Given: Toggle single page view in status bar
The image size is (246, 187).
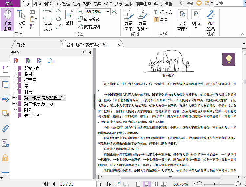Looking at the screenshot, I should click(138, 184).
